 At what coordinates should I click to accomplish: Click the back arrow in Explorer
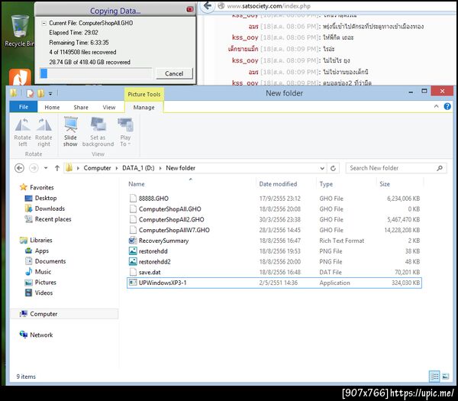[19, 168]
